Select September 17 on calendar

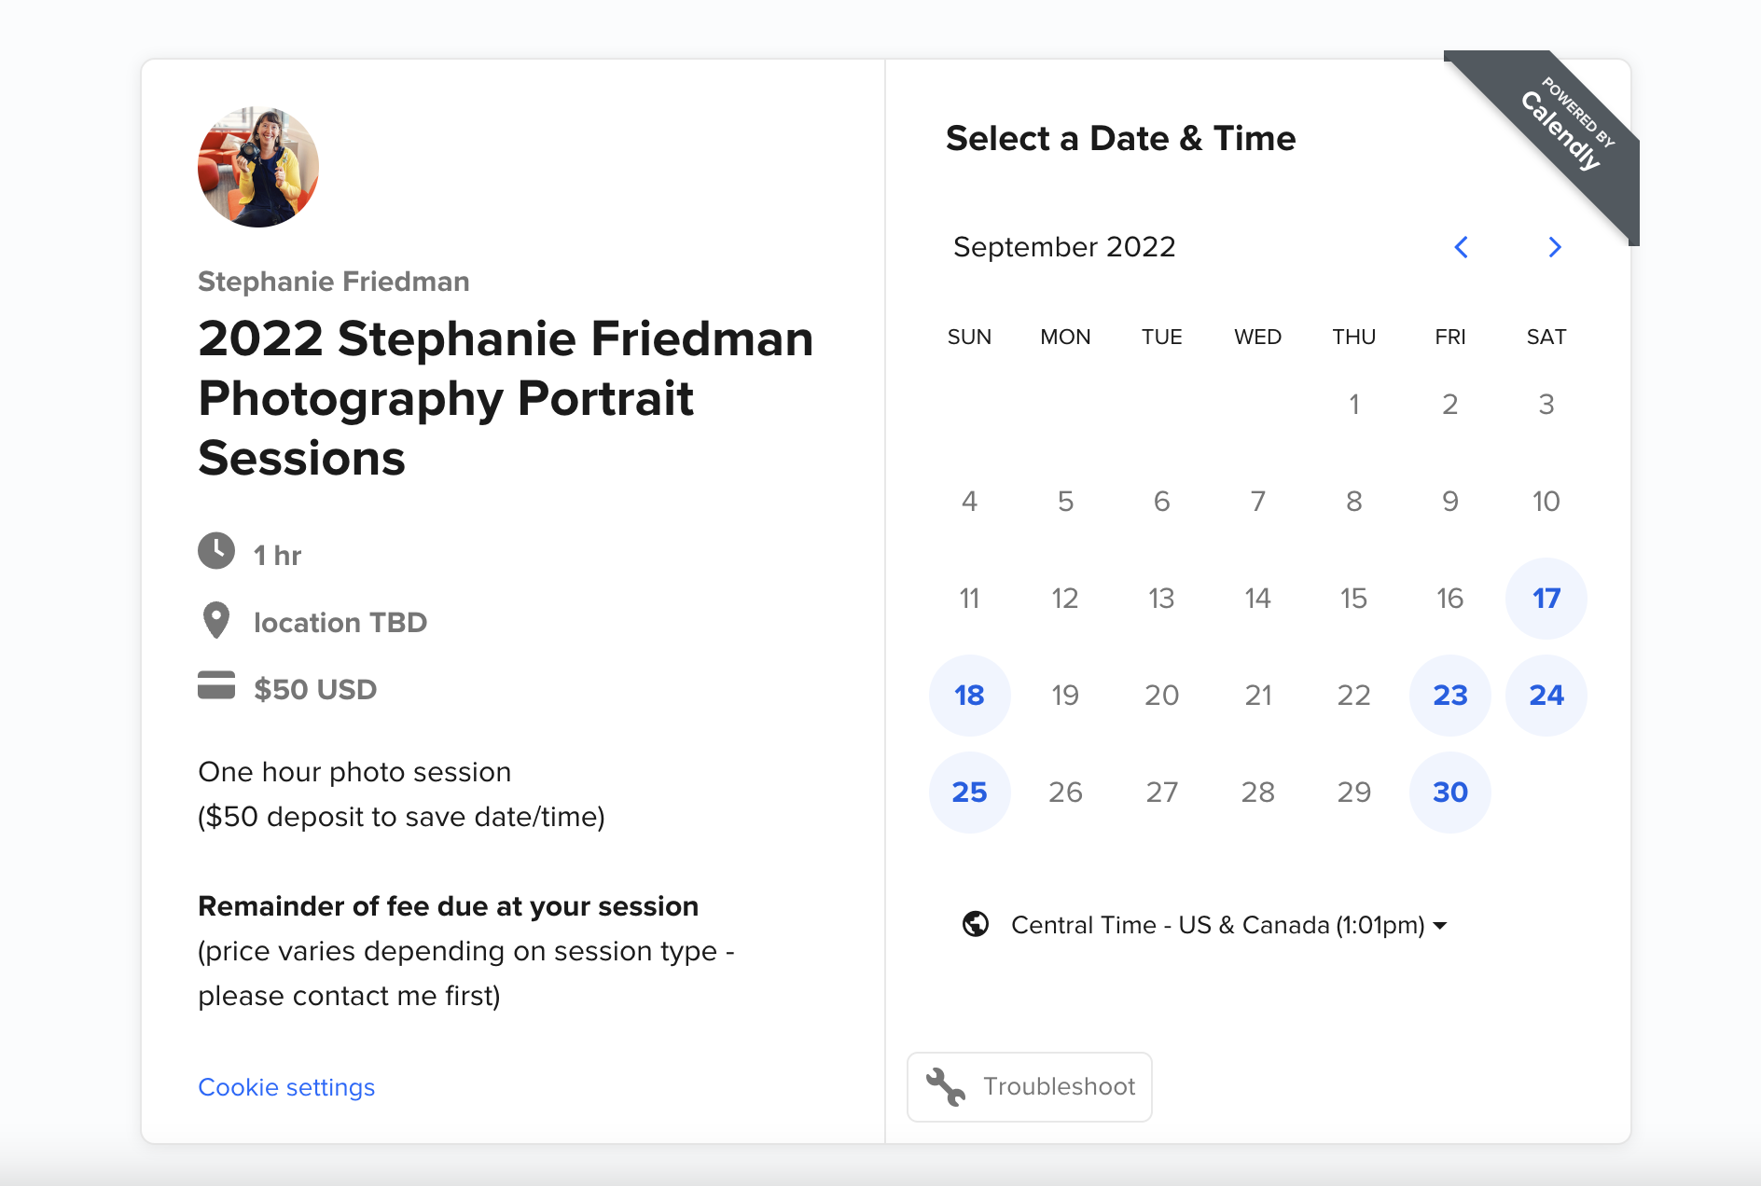click(1546, 599)
